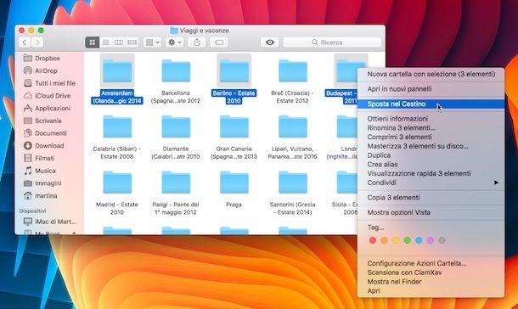Screen dimensions: 518x309
Task: Select Tutti i miei file in sidebar
Action: (49, 83)
